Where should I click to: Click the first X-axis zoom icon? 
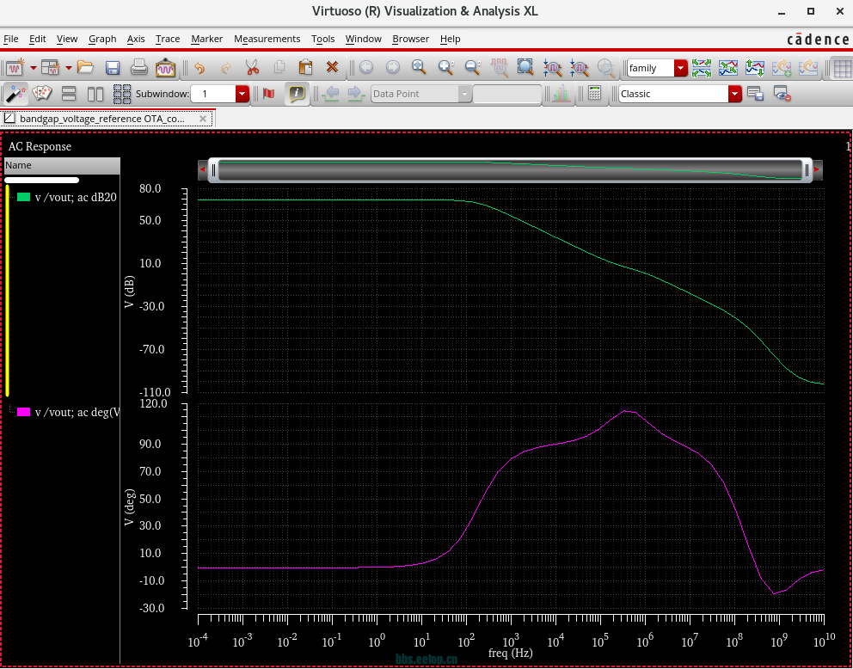click(x=553, y=67)
